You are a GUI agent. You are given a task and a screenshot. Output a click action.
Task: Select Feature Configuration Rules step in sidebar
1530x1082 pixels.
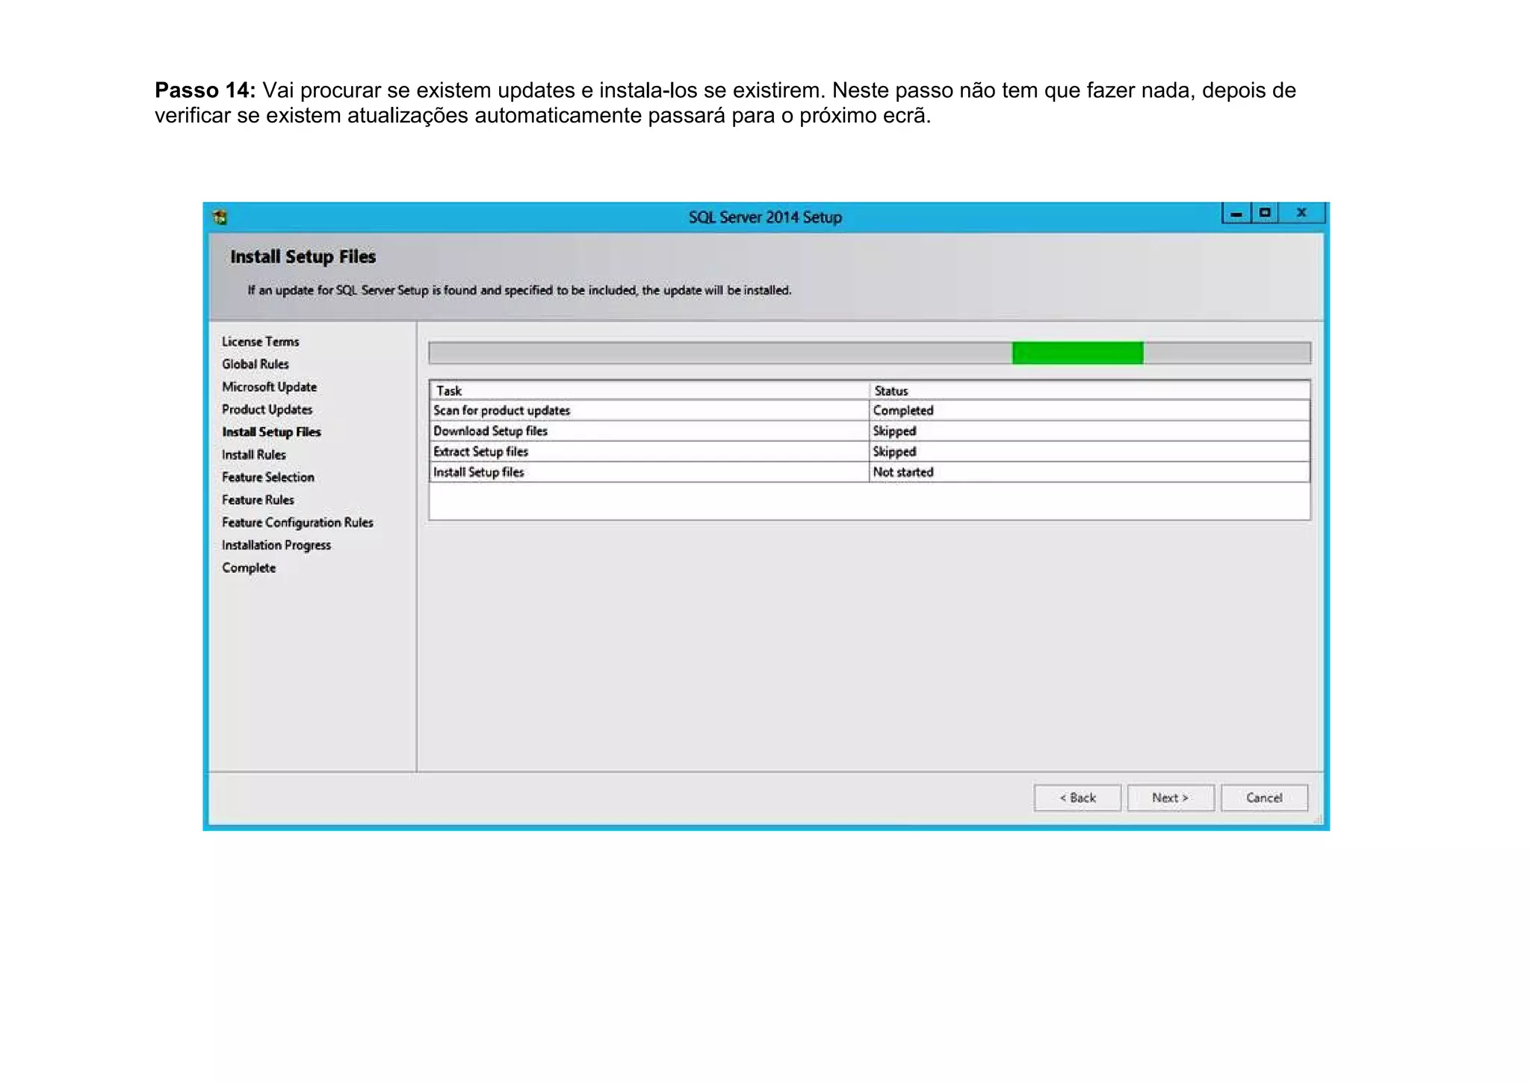[x=297, y=522]
